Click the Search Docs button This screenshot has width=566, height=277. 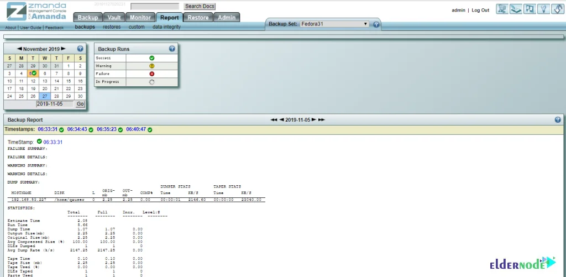coord(200,7)
